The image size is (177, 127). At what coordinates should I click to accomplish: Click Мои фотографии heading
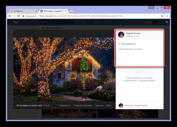(51, 28)
